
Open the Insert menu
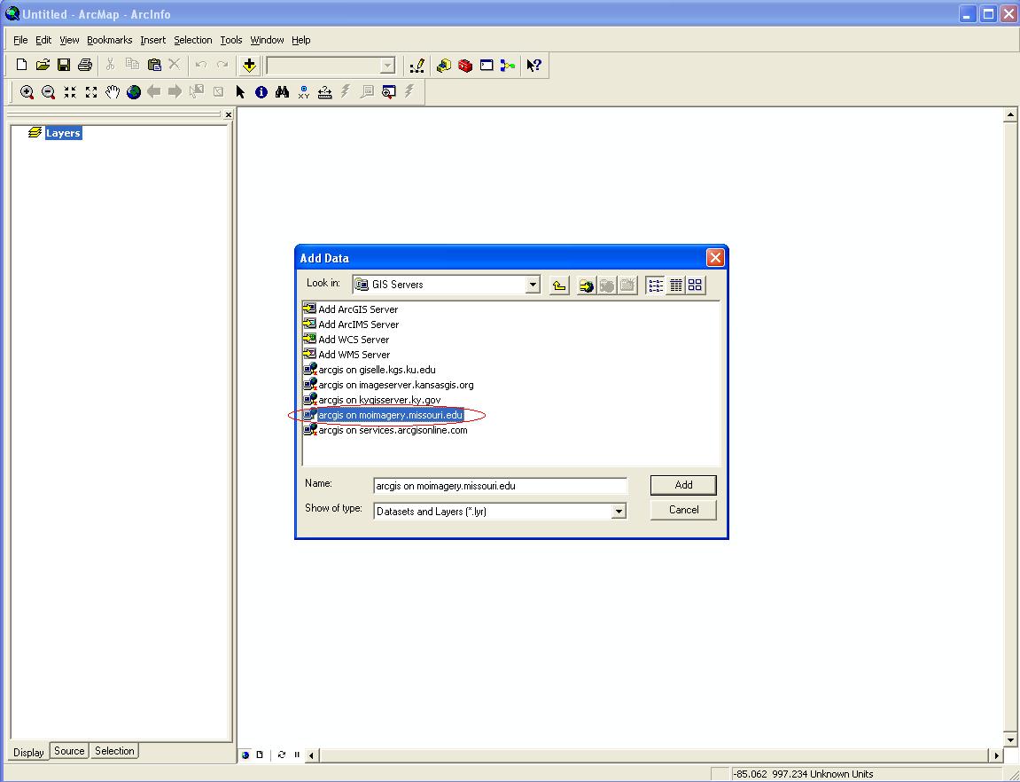click(153, 40)
